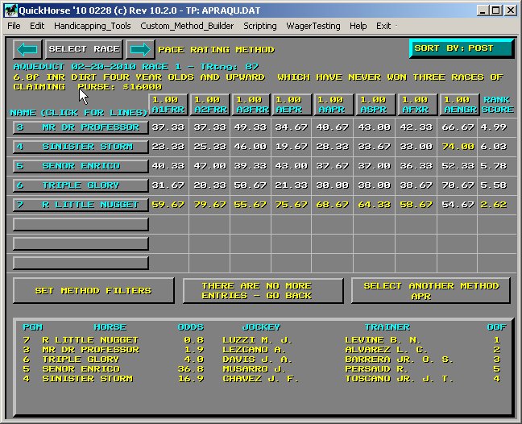This screenshot has height=424, width=522.
Task: Toggle the SORT BY: POST button
Action: (461, 48)
